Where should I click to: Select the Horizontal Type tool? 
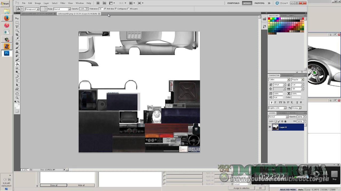click(x=17, y=81)
